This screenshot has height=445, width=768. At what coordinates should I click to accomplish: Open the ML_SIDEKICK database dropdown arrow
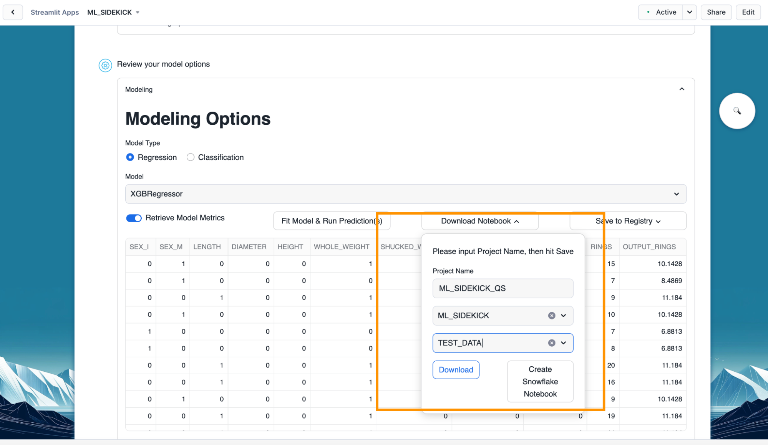tap(564, 316)
